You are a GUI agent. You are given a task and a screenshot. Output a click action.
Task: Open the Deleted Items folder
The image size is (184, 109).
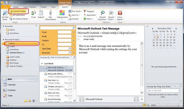15,53
